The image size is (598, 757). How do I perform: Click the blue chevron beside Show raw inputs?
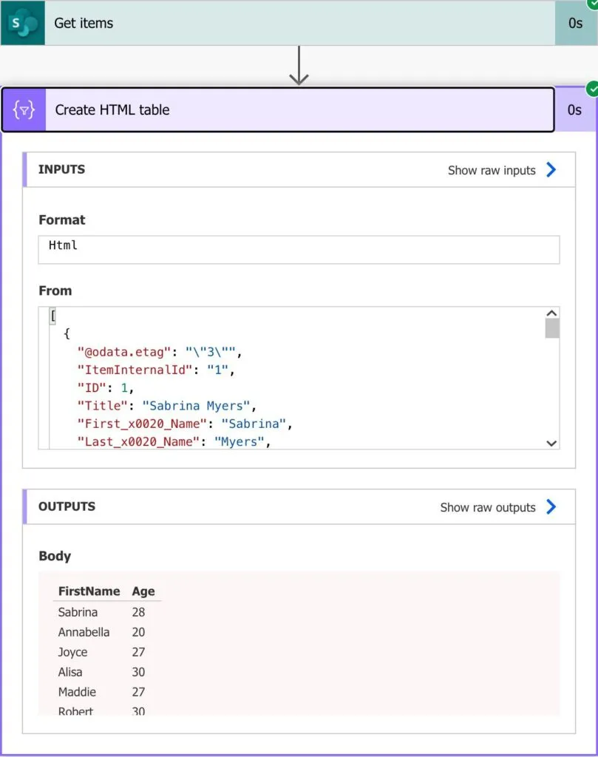tap(551, 170)
